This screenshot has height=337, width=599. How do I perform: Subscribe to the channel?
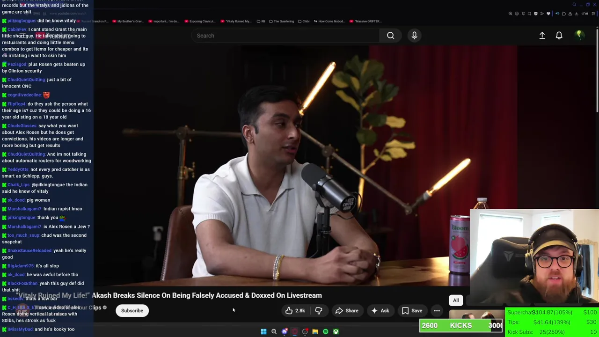tap(132, 311)
